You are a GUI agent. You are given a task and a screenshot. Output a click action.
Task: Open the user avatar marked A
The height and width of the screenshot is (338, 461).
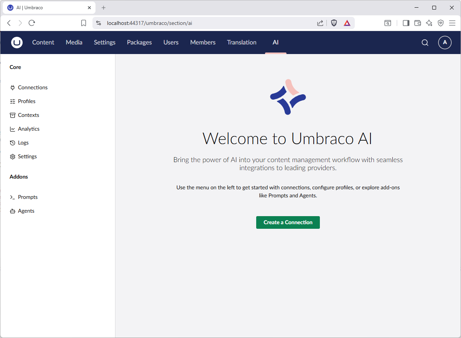pos(445,43)
